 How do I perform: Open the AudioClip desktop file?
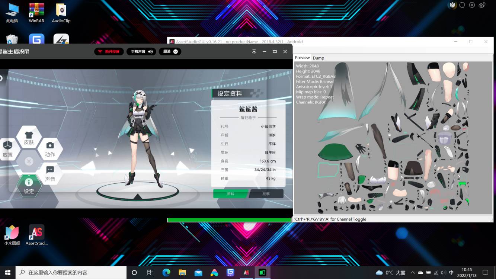[x=61, y=13]
